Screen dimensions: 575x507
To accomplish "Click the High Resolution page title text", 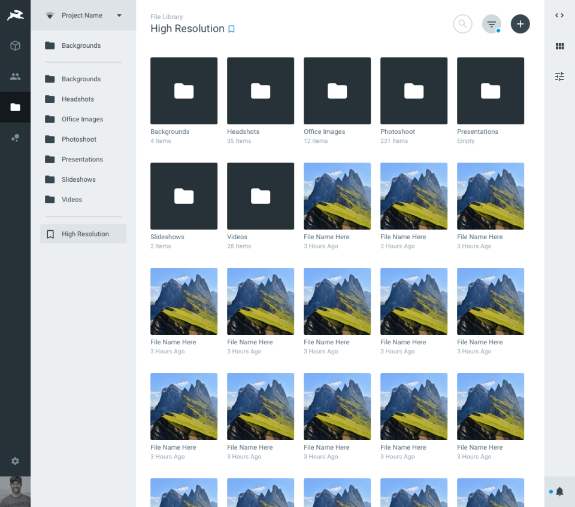I will [187, 29].
